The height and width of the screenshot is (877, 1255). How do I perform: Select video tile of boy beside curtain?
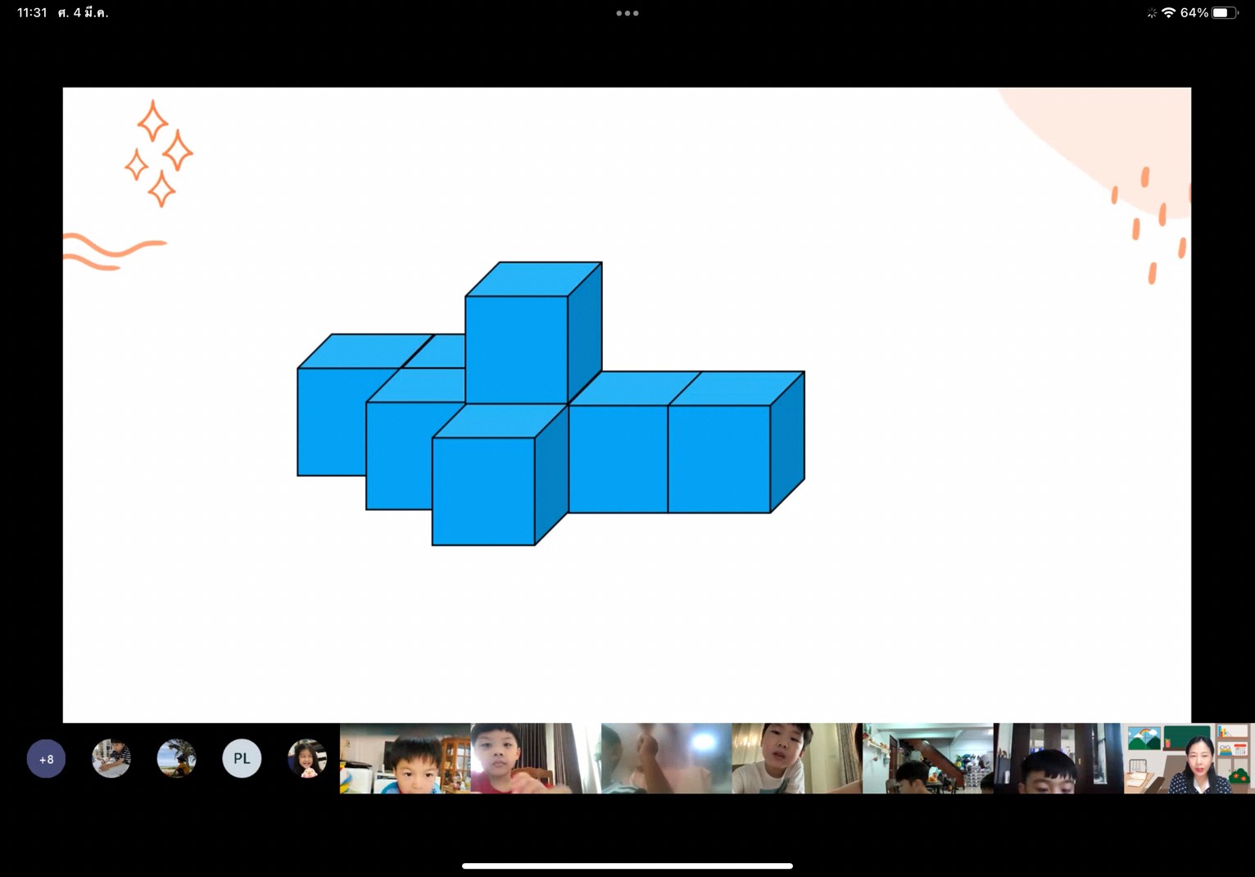(x=796, y=759)
